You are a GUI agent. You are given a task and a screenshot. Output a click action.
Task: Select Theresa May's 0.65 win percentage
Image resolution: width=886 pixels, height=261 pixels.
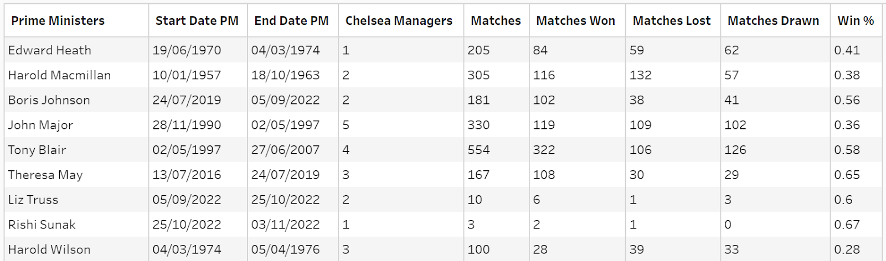pyautogui.click(x=847, y=175)
